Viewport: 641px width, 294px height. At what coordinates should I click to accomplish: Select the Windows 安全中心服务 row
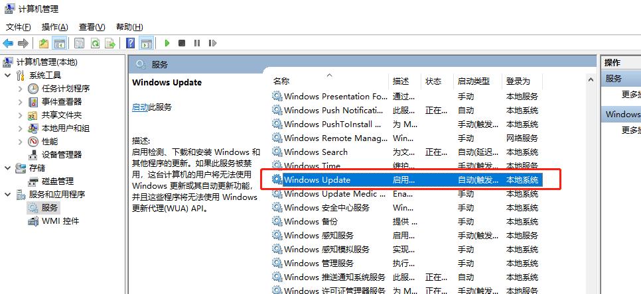pos(407,207)
